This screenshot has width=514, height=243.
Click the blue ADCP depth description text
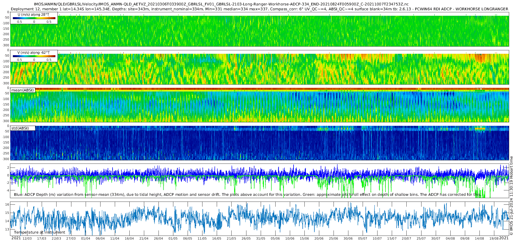point(248,195)
